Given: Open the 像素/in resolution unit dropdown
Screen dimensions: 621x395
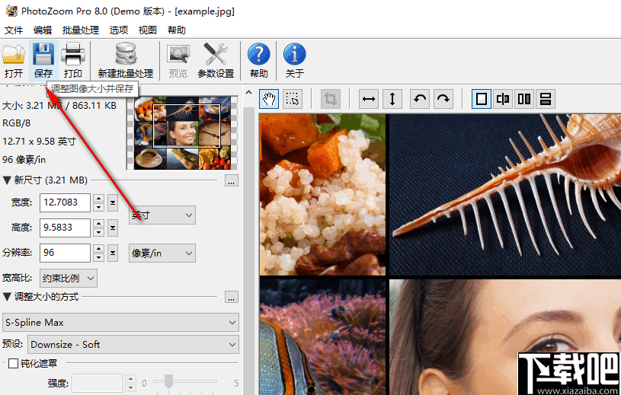Looking at the screenshot, I should click(x=162, y=253).
